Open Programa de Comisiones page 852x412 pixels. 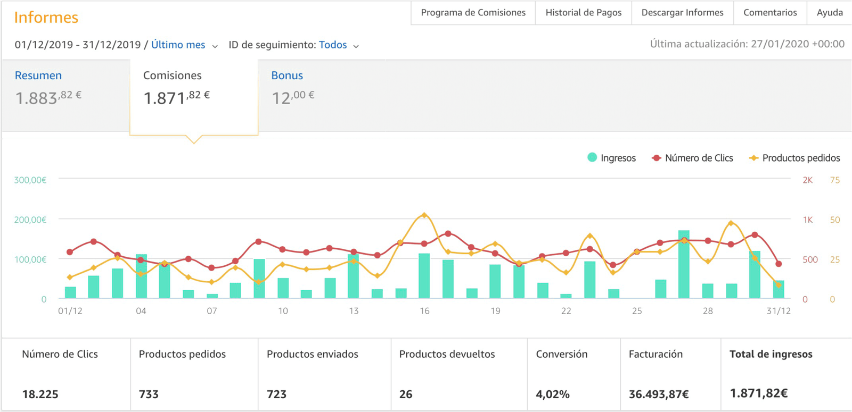click(473, 13)
